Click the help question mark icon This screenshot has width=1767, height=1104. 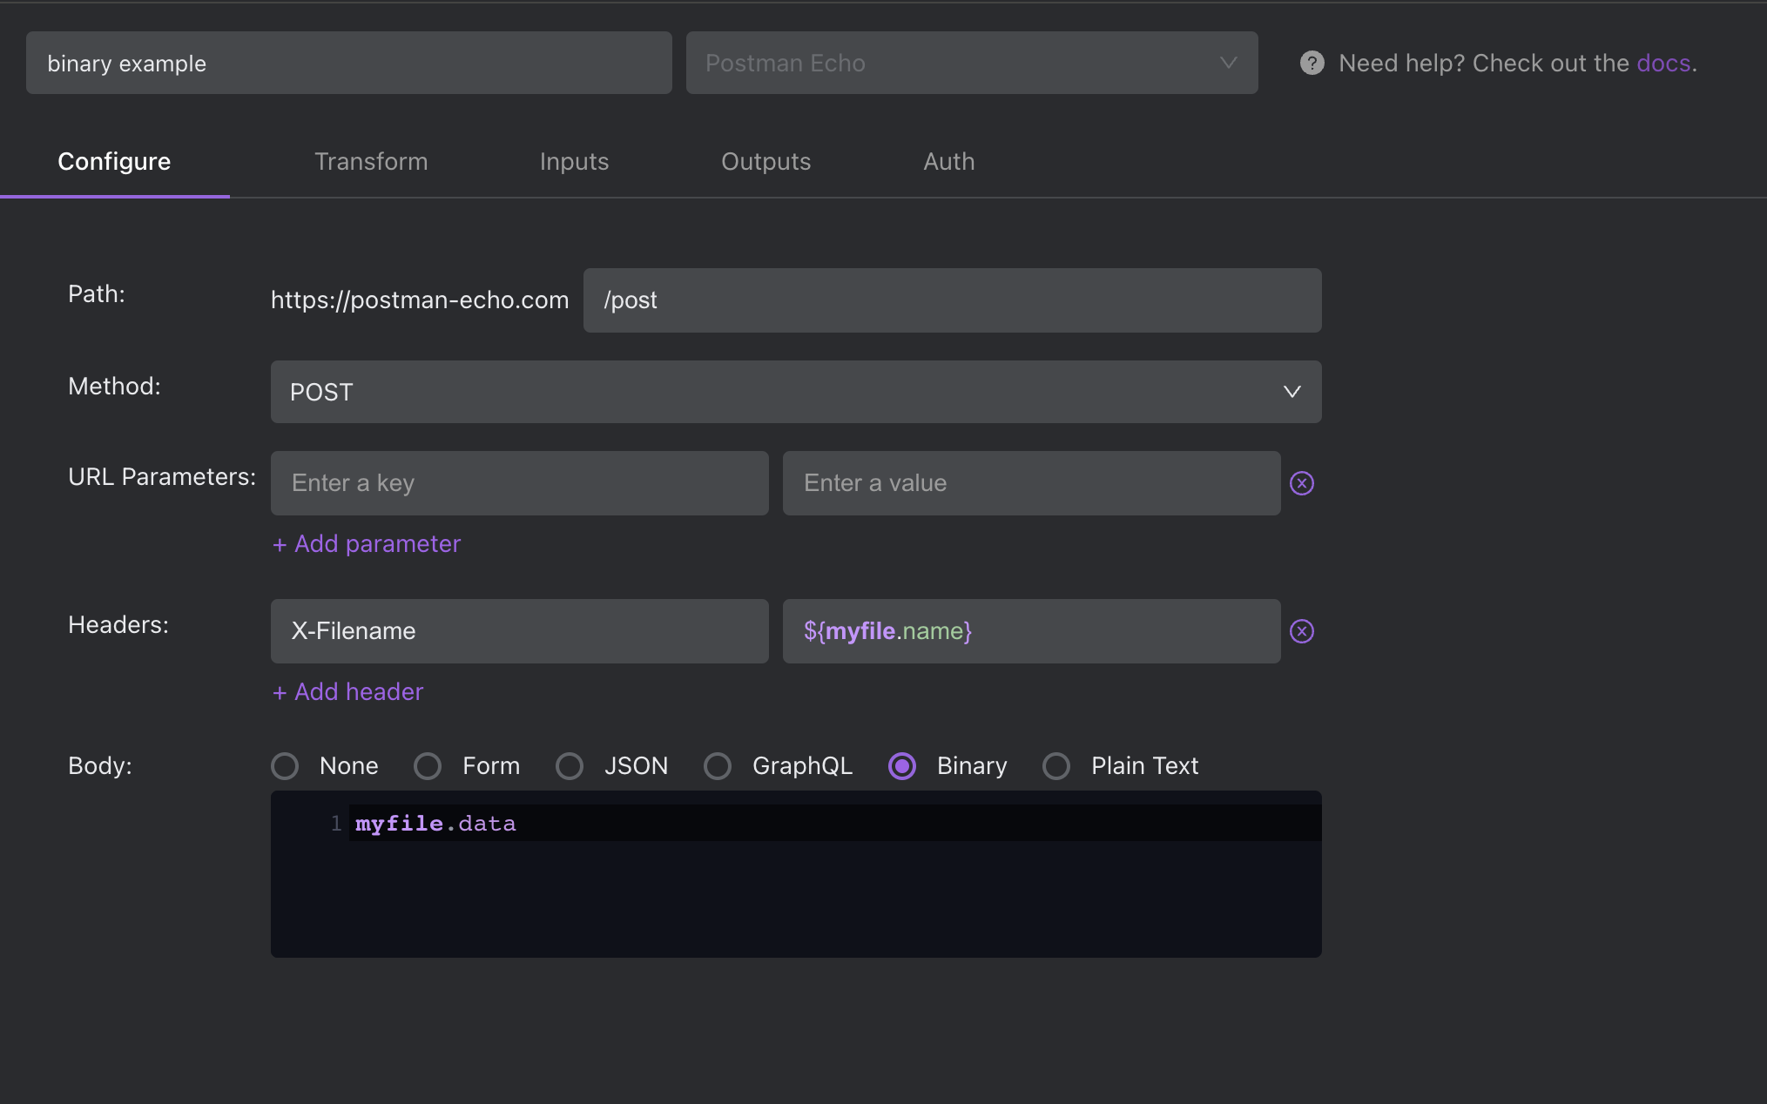tap(1312, 63)
